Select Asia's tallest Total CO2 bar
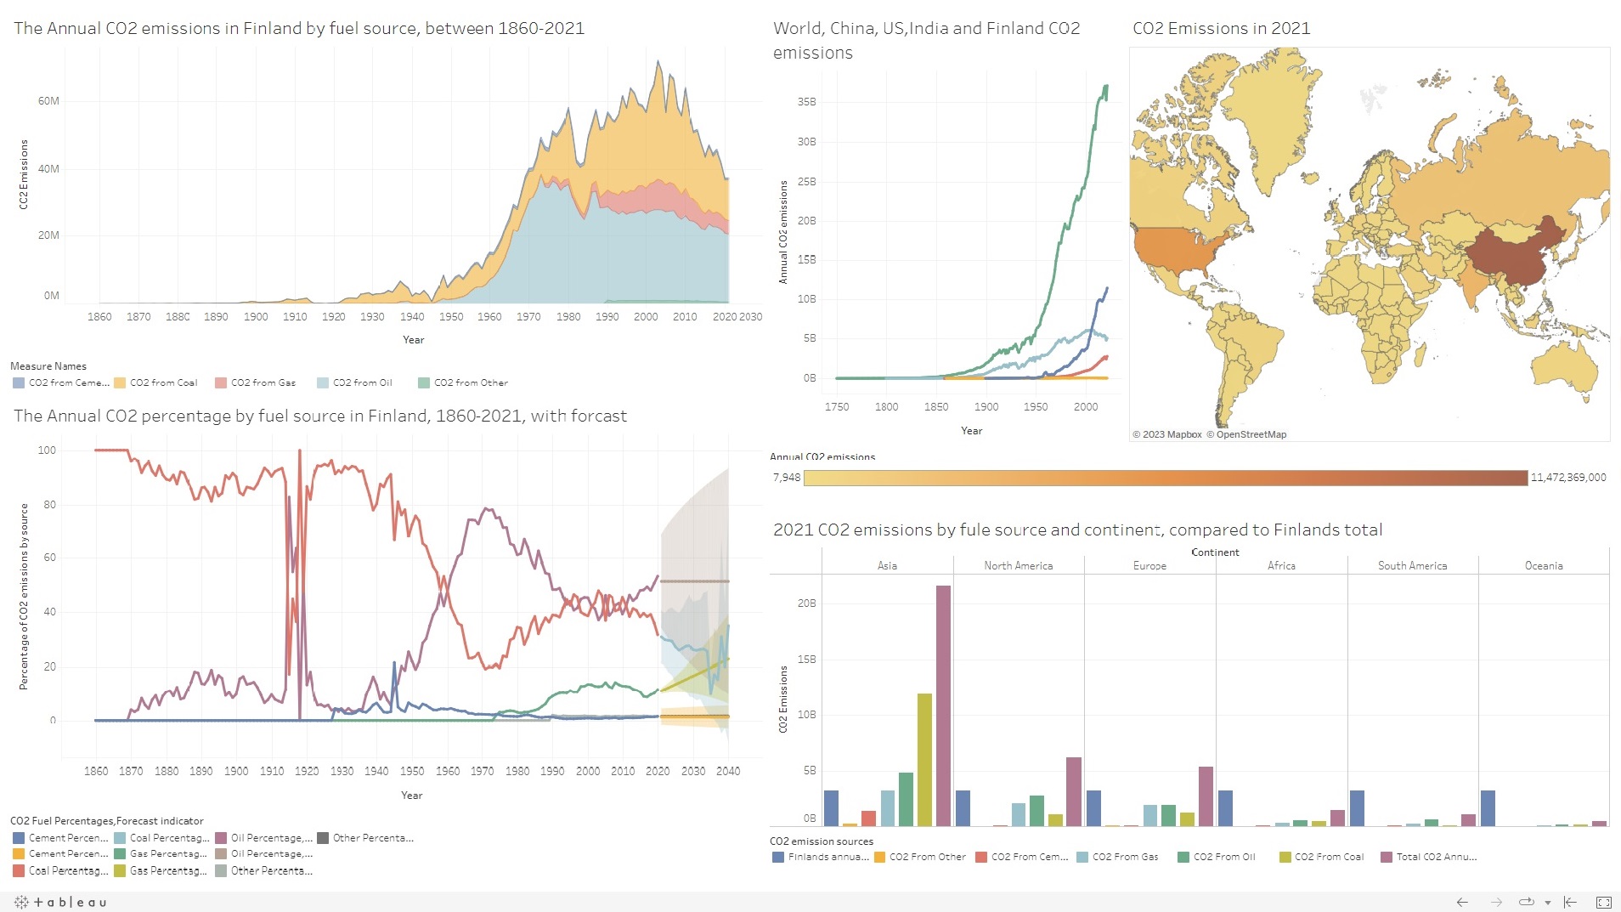 coord(943,705)
